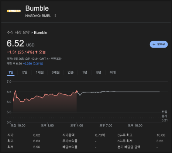Select the 1일 chart tab

[11, 72]
